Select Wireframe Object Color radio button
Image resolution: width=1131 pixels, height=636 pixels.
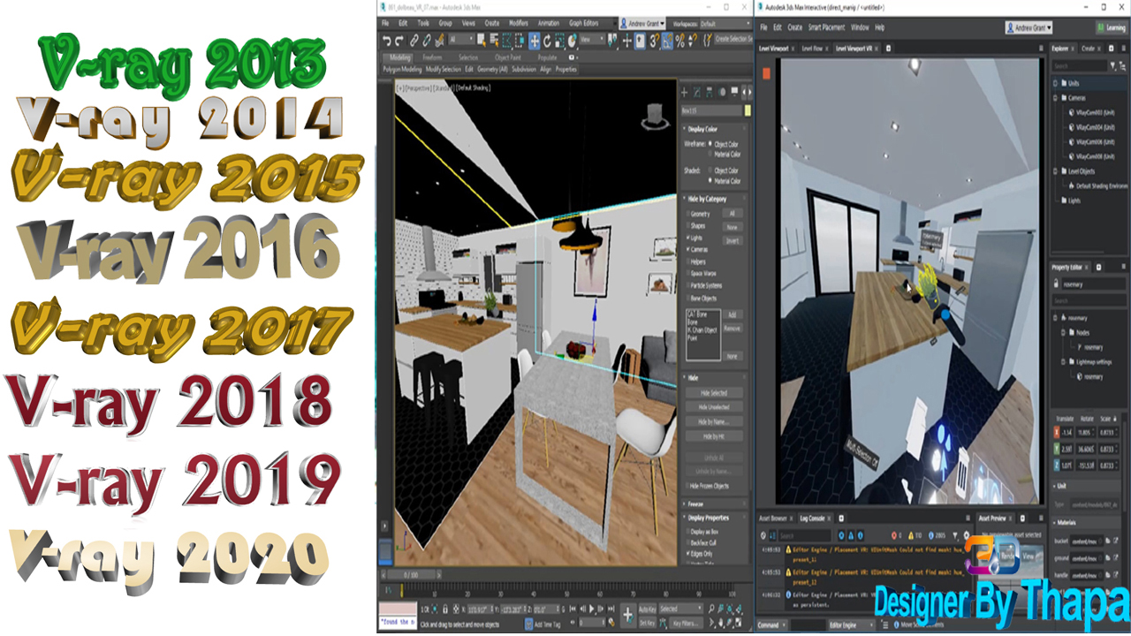coord(710,144)
